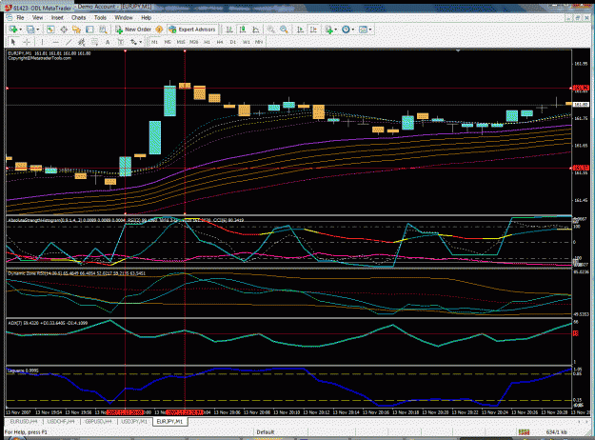595x440 pixels.
Task: Zoom out of the chart
Action: (284, 30)
